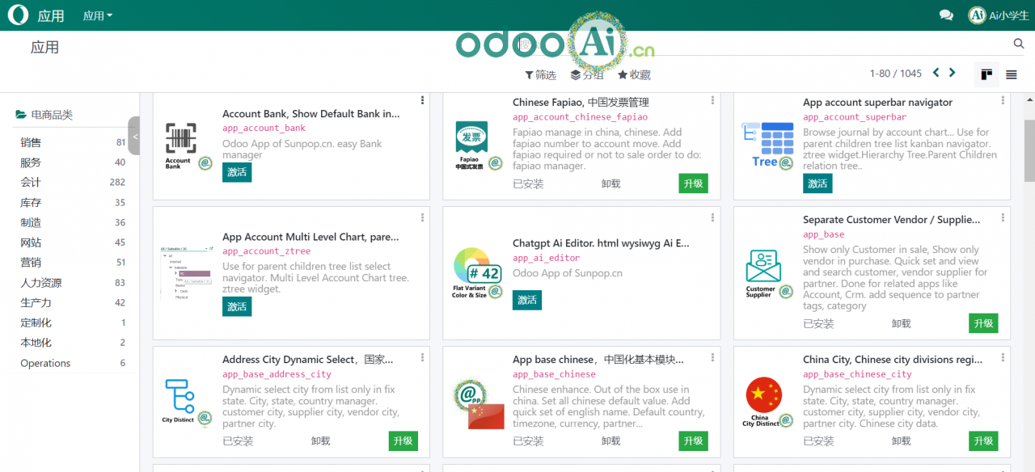Select the 本地化 category
This screenshot has width=1035, height=472.
tap(73, 343)
